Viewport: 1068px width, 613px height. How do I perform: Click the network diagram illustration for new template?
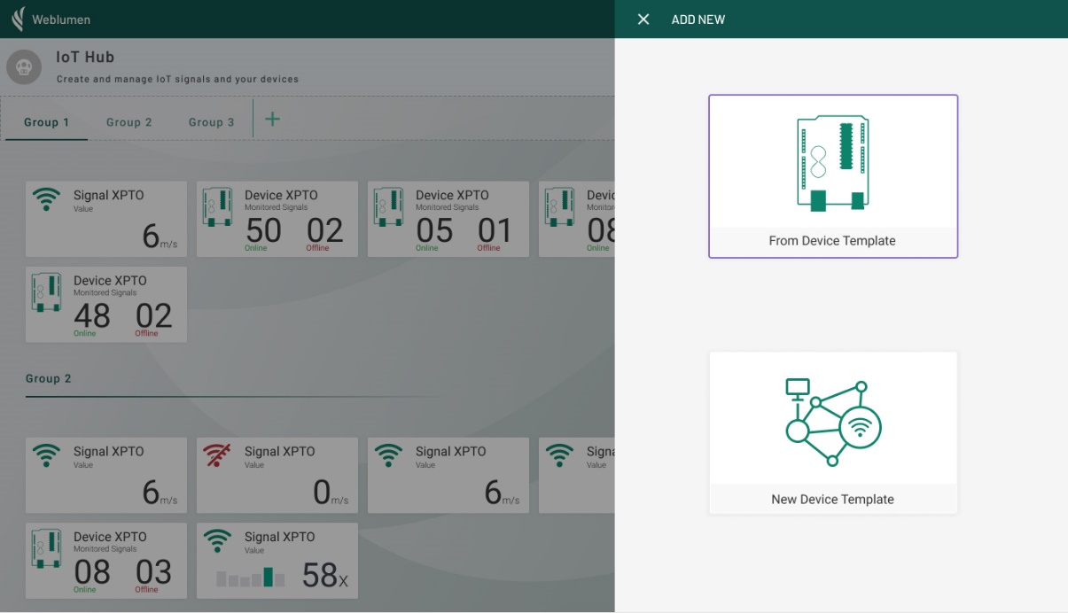point(833,423)
